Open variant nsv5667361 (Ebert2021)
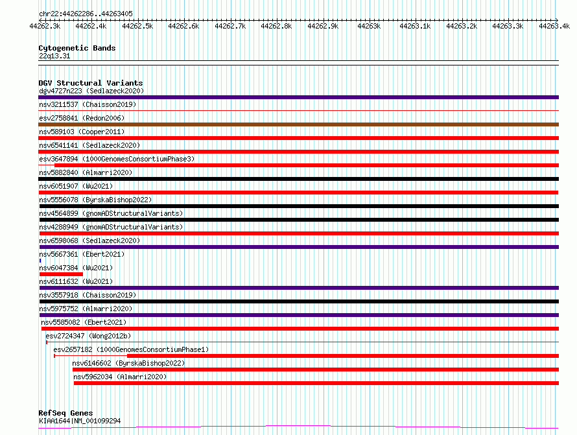This screenshot has height=435, width=577. pyautogui.click(x=82, y=254)
